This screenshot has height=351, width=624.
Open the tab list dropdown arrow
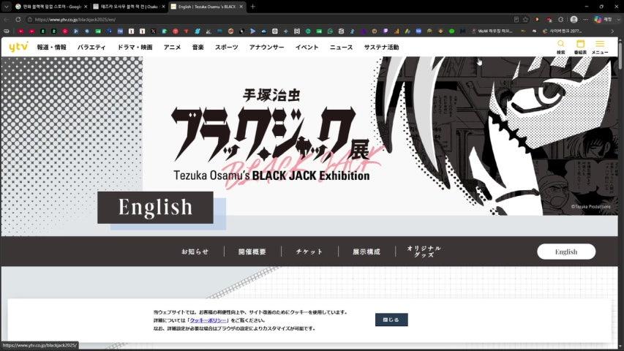click(x=7, y=7)
